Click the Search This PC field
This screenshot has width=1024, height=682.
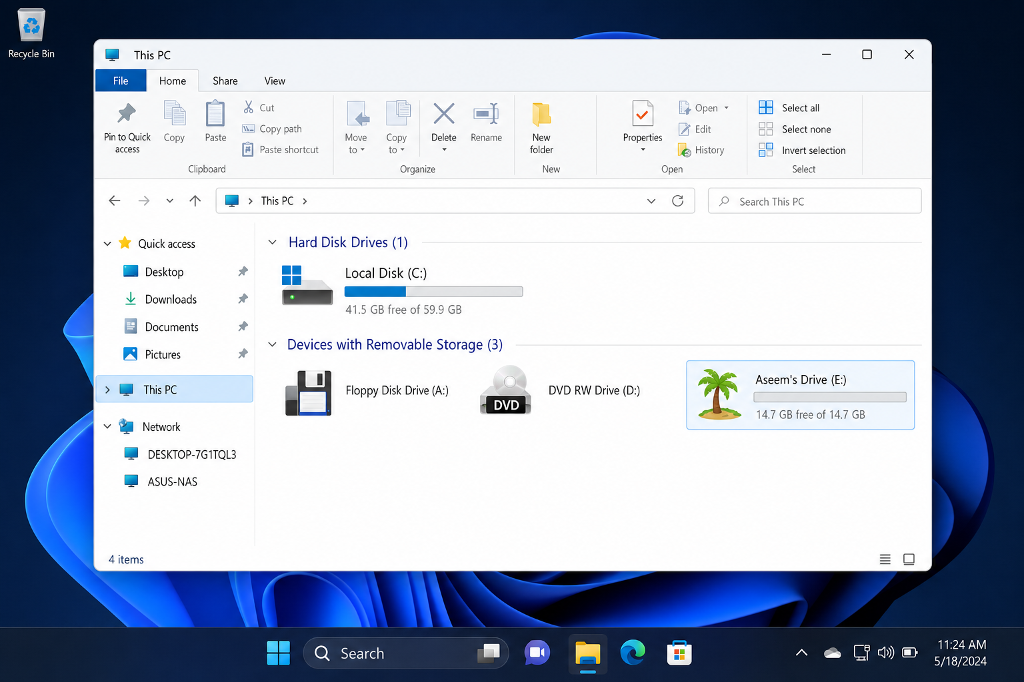(815, 200)
